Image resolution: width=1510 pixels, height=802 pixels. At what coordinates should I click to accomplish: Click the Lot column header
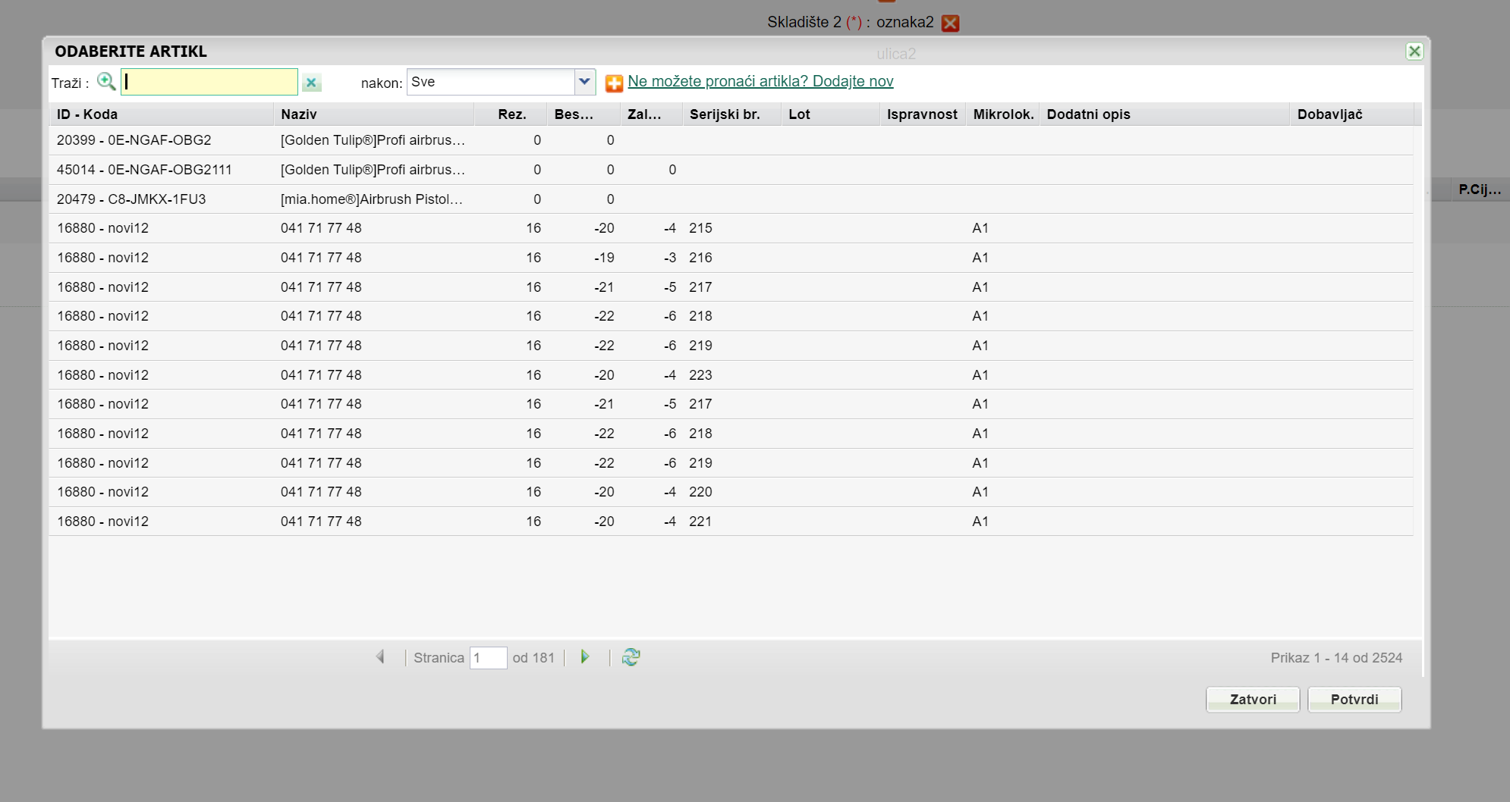[830, 114]
